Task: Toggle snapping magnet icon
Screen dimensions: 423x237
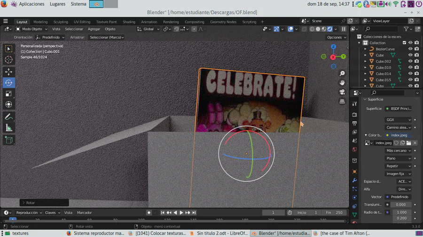Action: point(176,29)
